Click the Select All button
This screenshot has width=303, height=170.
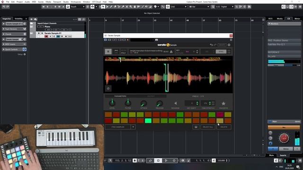tap(208, 127)
